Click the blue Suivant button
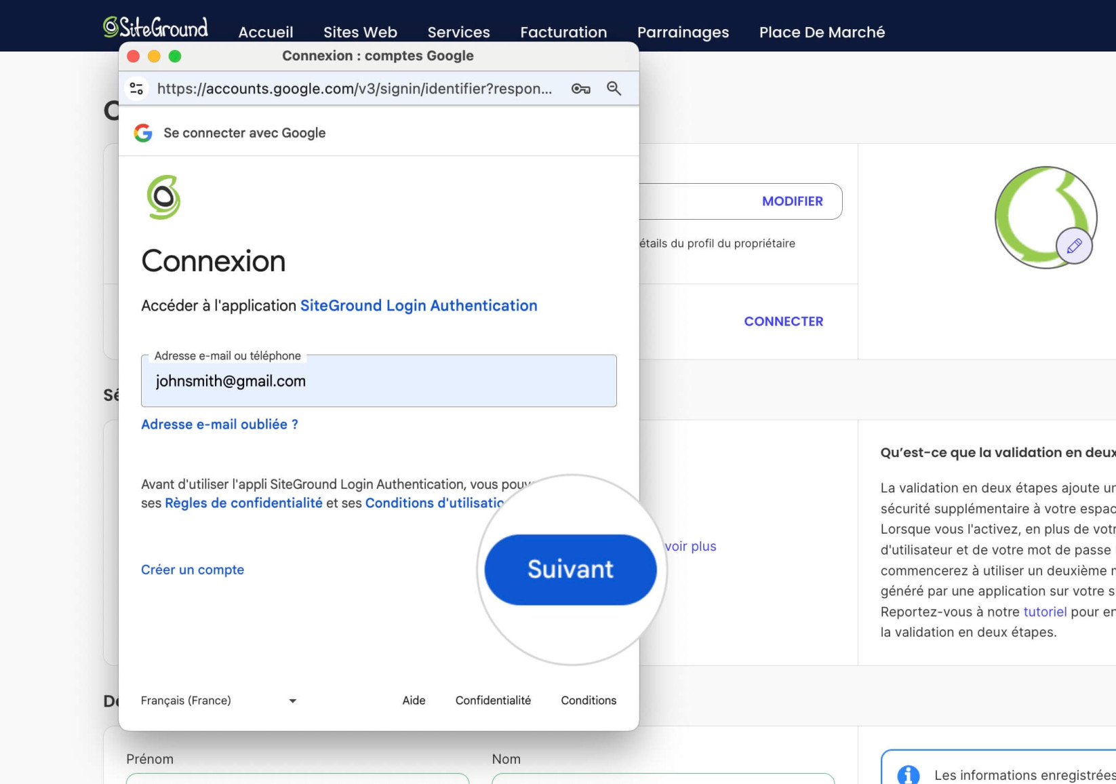 pyautogui.click(x=570, y=569)
